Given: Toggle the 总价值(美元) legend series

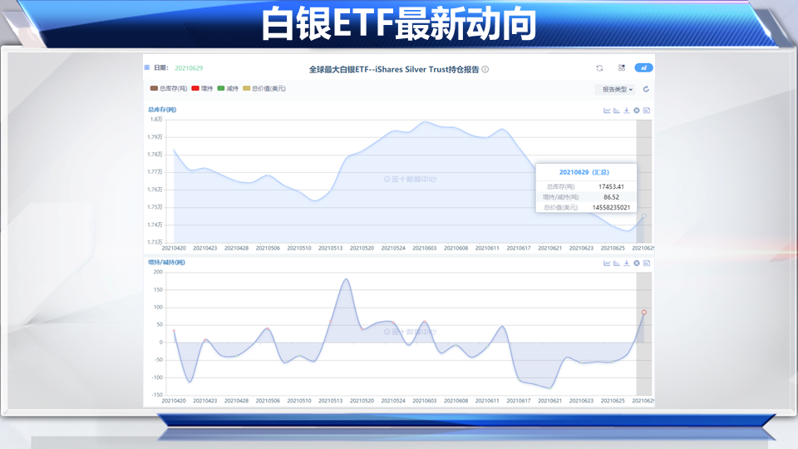Looking at the screenshot, I should [264, 89].
